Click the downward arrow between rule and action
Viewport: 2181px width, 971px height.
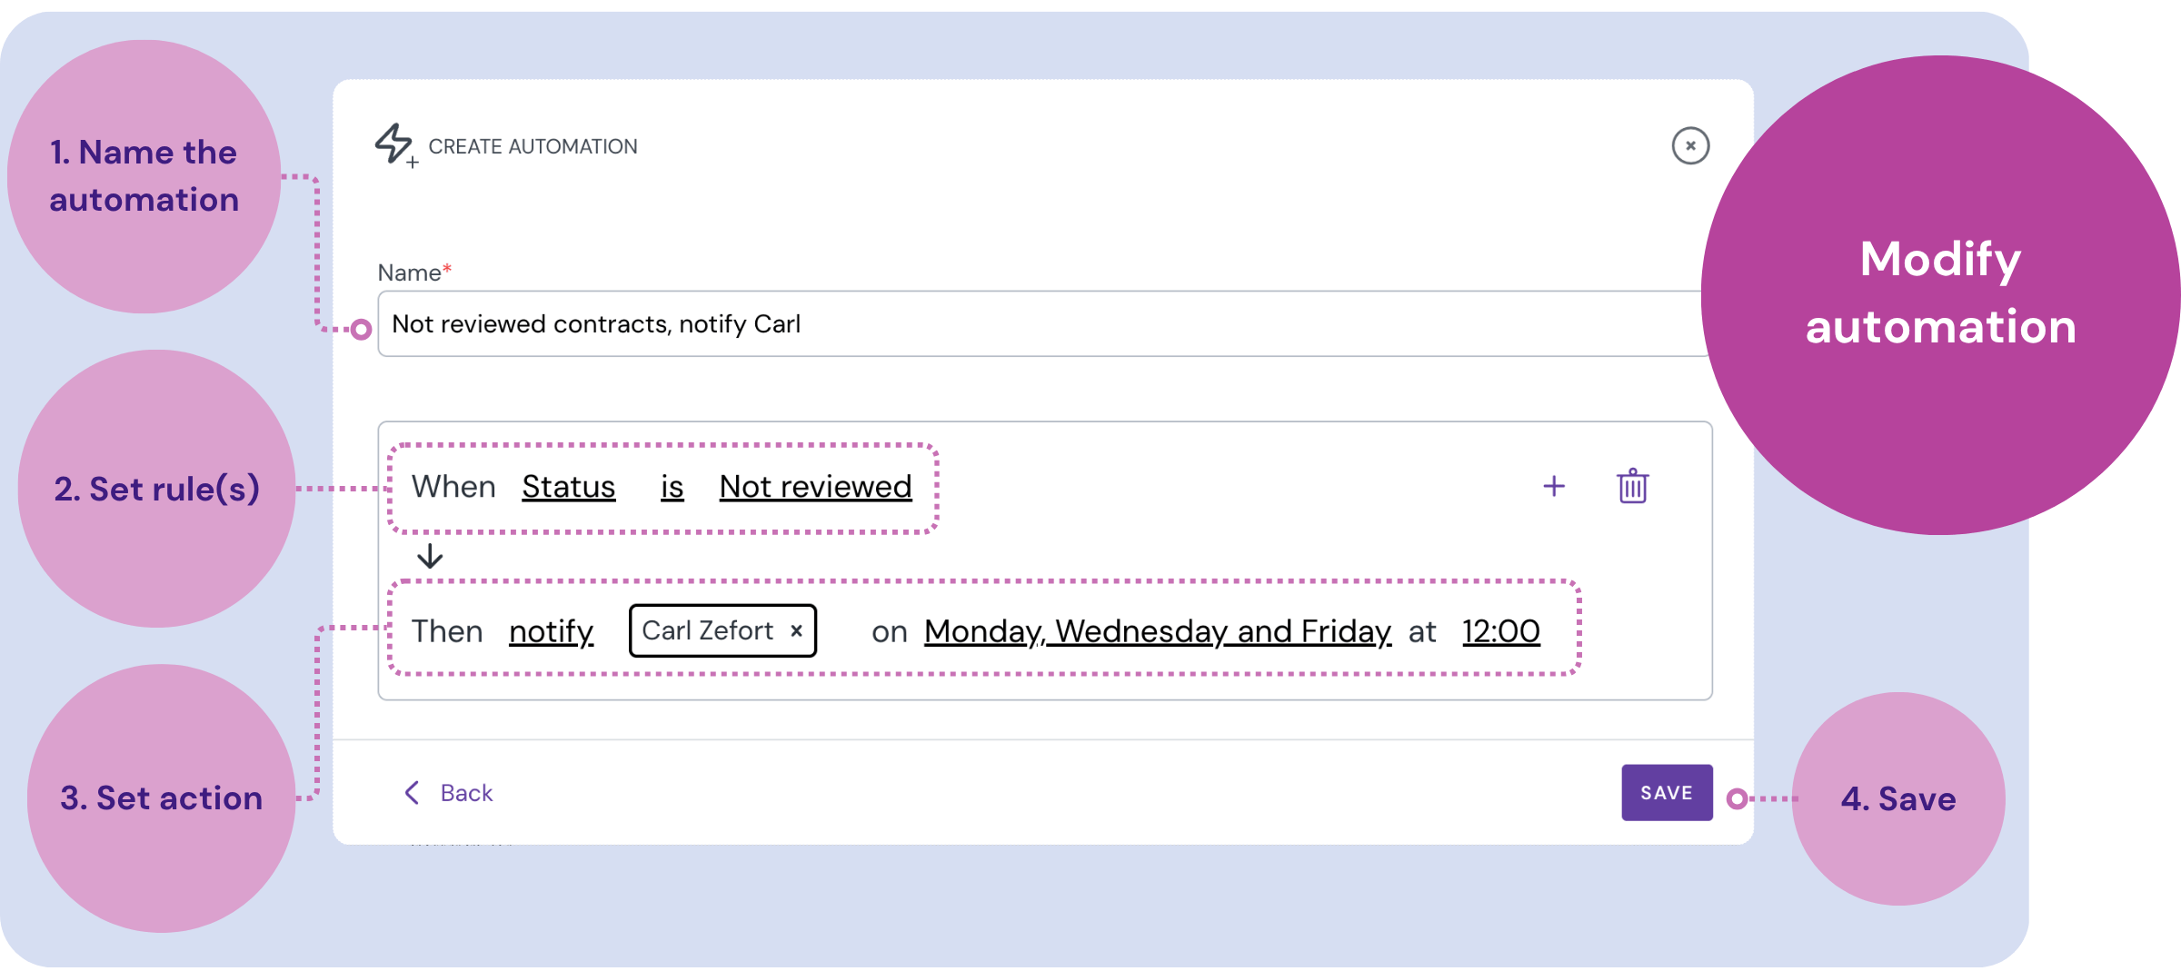pos(428,557)
